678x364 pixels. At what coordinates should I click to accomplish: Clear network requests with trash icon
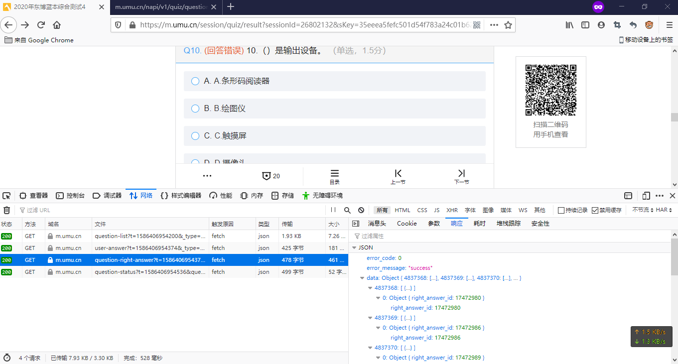click(6, 210)
